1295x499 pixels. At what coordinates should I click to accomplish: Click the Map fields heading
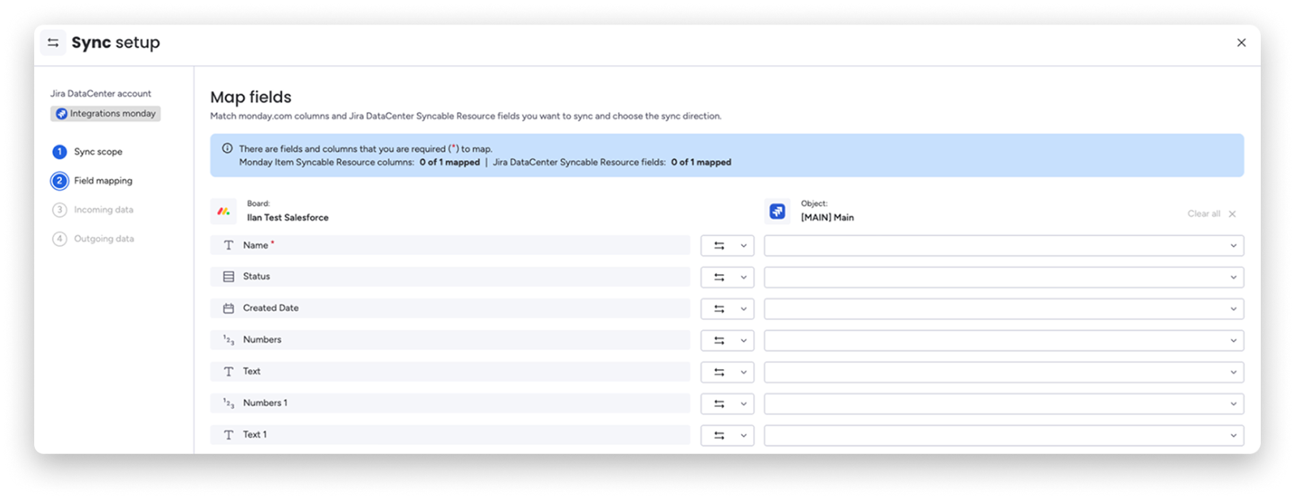point(250,97)
